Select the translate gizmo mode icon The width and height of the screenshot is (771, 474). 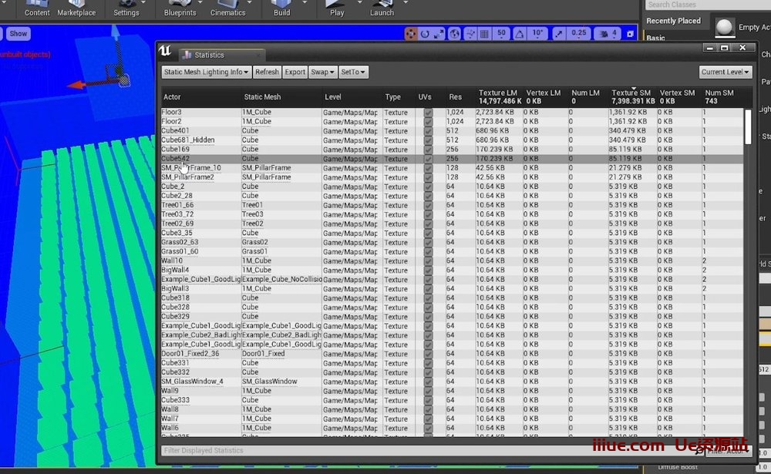pyautogui.click(x=411, y=34)
